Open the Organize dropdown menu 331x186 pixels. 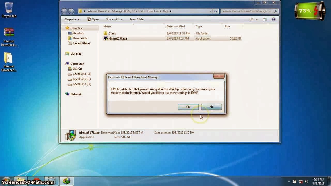click(x=72, y=19)
